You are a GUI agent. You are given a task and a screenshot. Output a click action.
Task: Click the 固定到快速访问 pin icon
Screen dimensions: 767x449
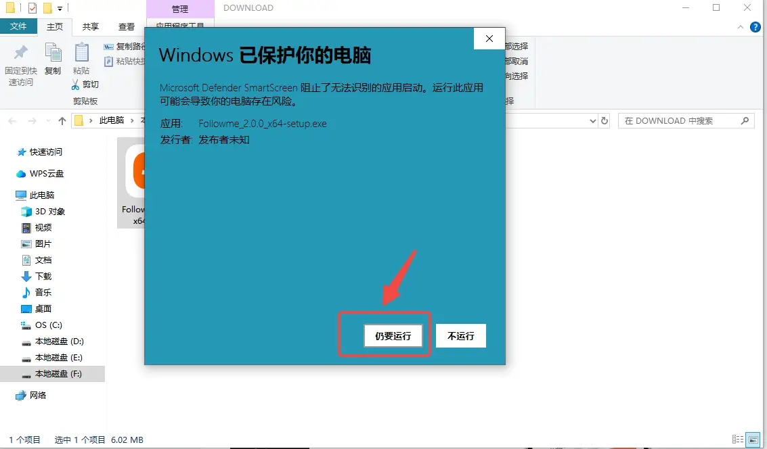20,53
